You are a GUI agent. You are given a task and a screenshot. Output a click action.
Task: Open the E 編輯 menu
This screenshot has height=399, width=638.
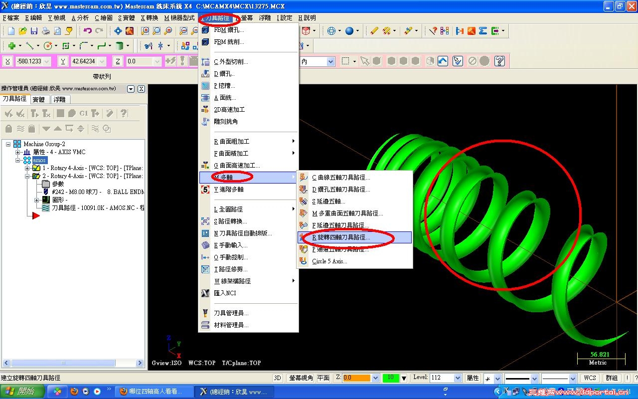(x=34, y=18)
